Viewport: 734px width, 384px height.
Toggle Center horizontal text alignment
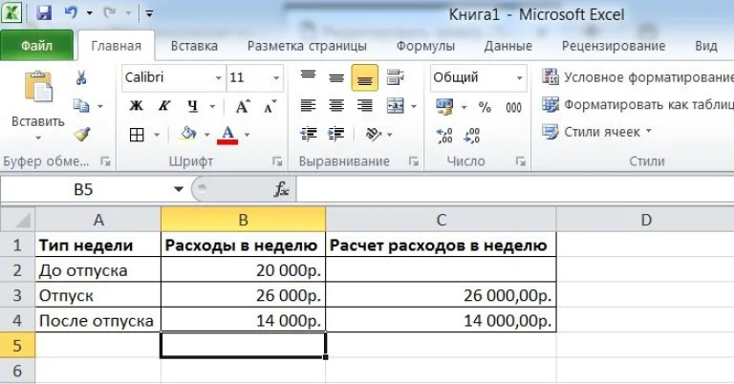point(336,106)
